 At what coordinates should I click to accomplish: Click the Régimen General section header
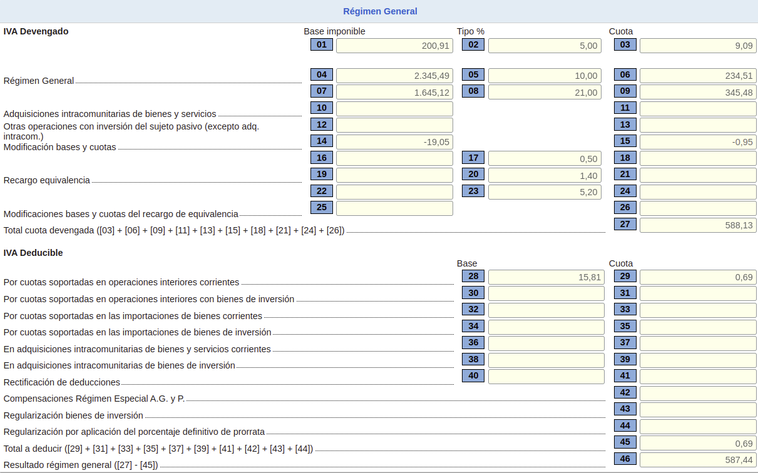point(379,11)
